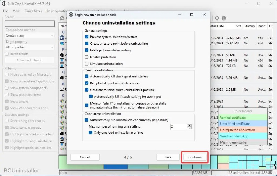Increase max running uninstallers with the up arrow
This screenshot has width=277, height=176.
click(x=190, y=126)
